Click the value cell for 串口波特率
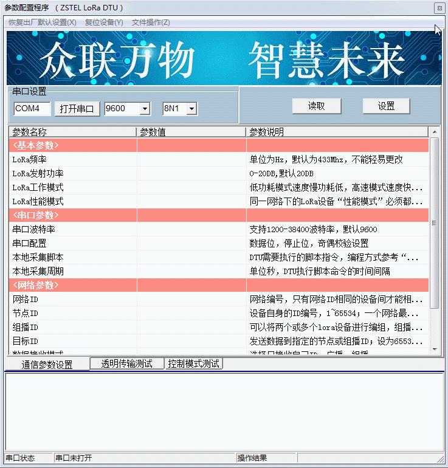Image resolution: width=448 pixels, height=468 pixels. [191, 229]
